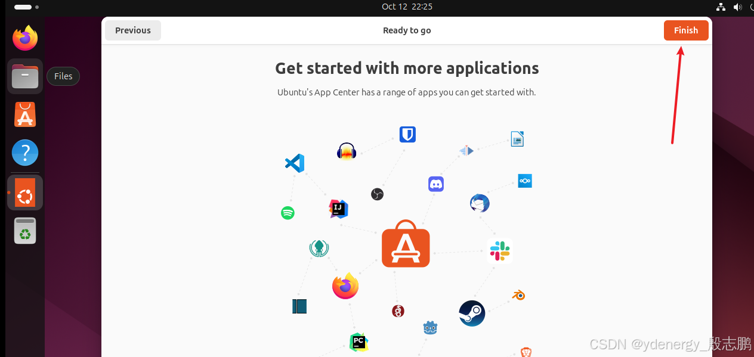This screenshot has width=754, height=357.
Task: Click the Steam icon
Action: [x=472, y=313]
